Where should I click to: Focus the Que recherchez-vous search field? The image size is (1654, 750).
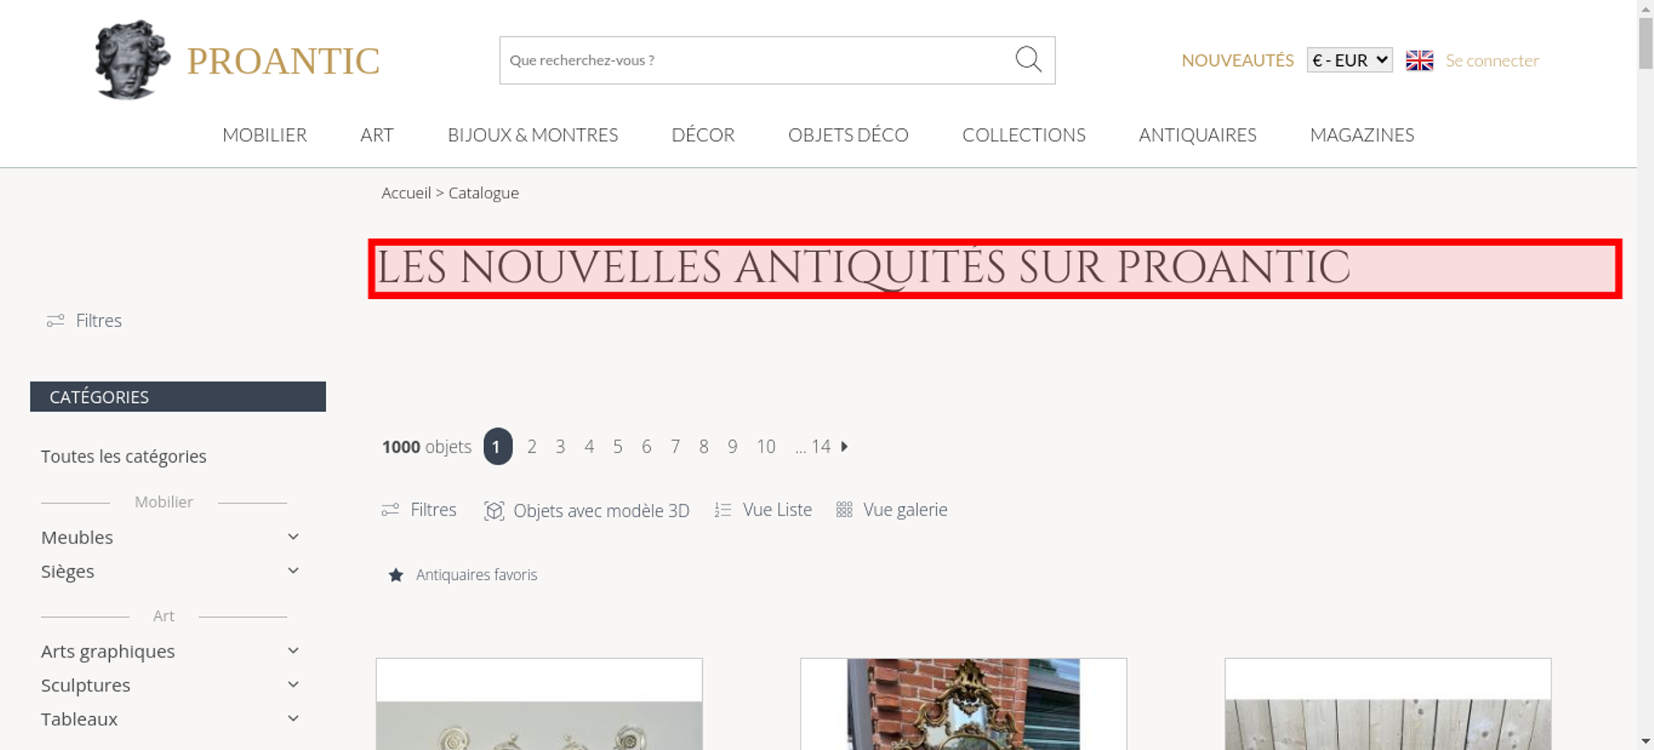[757, 60]
